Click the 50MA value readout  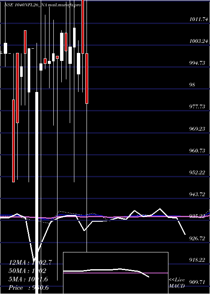(x=27, y=271)
